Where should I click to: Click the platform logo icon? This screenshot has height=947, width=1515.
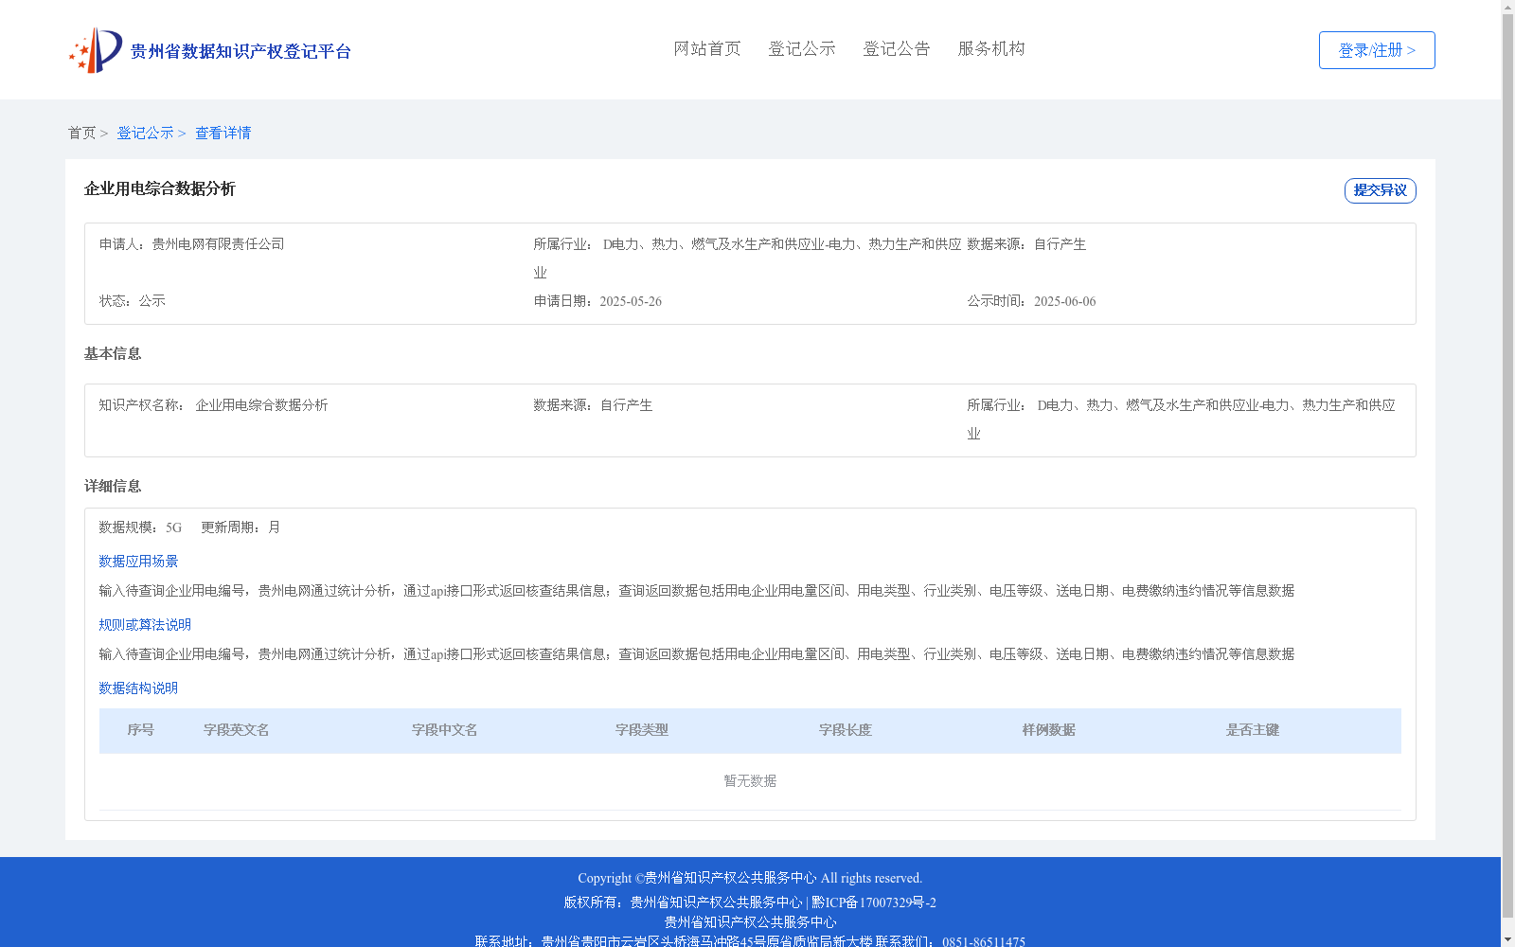point(96,50)
